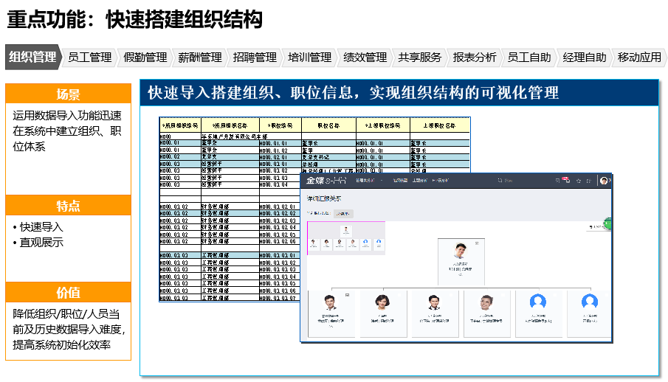Click the 详细汇报关系 page title
This screenshot has width=668, height=382.
tap(324, 198)
